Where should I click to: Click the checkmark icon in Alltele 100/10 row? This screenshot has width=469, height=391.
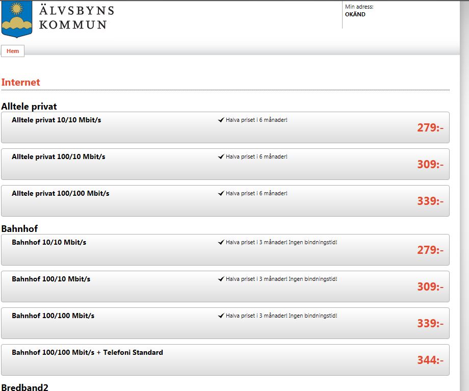point(221,157)
